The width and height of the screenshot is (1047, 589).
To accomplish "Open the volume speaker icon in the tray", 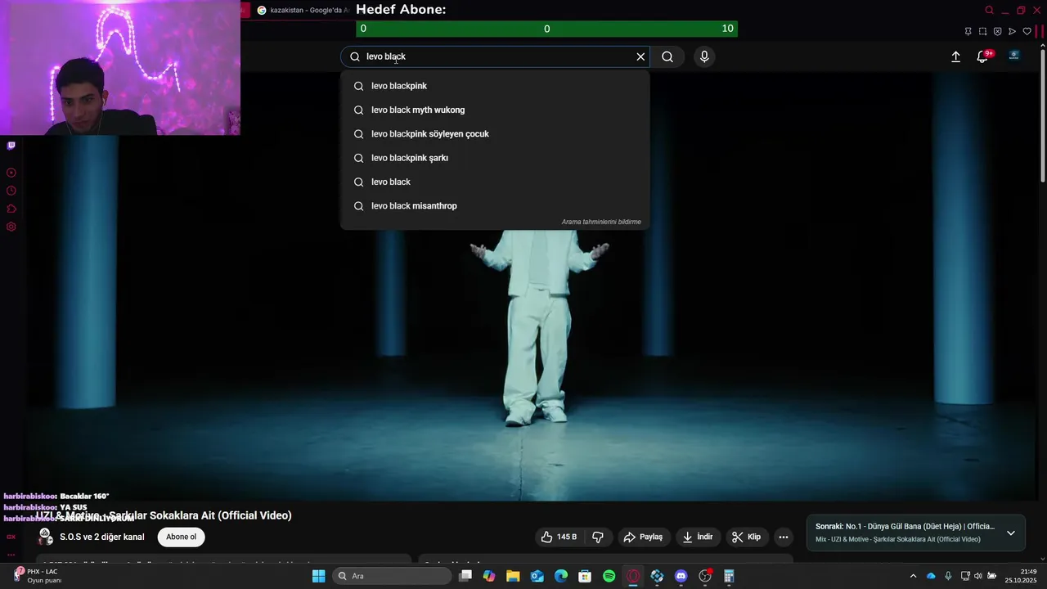I will tap(977, 576).
